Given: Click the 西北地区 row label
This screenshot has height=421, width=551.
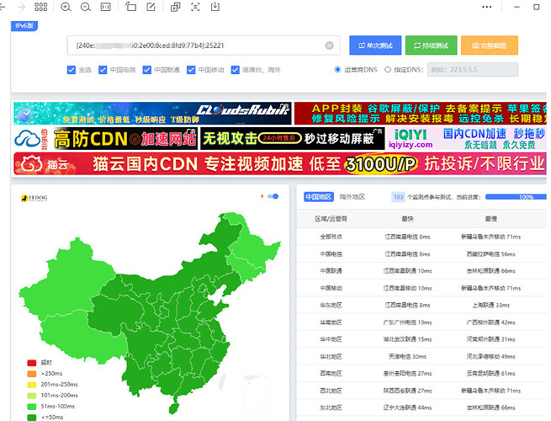Looking at the screenshot, I should click(x=331, y=391).
